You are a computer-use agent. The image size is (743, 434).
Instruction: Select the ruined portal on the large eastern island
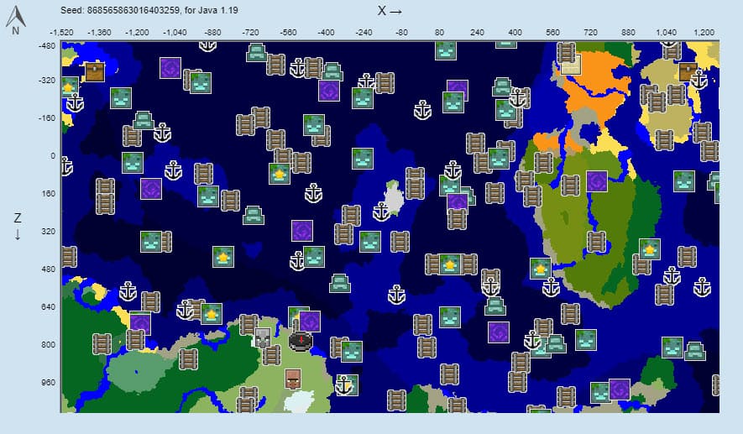pyautogui.click(x=597, y=181)
